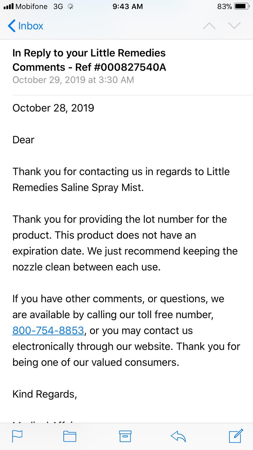Tap the October 28, 2019 date line
The height and width of the screenshot is (450, 253).
[x=53, y=108]
